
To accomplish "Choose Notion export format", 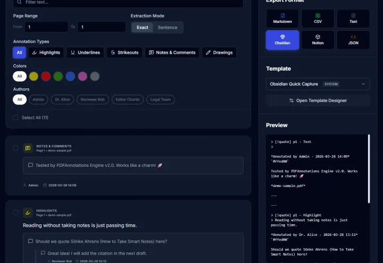I will (x=318, y=40).
